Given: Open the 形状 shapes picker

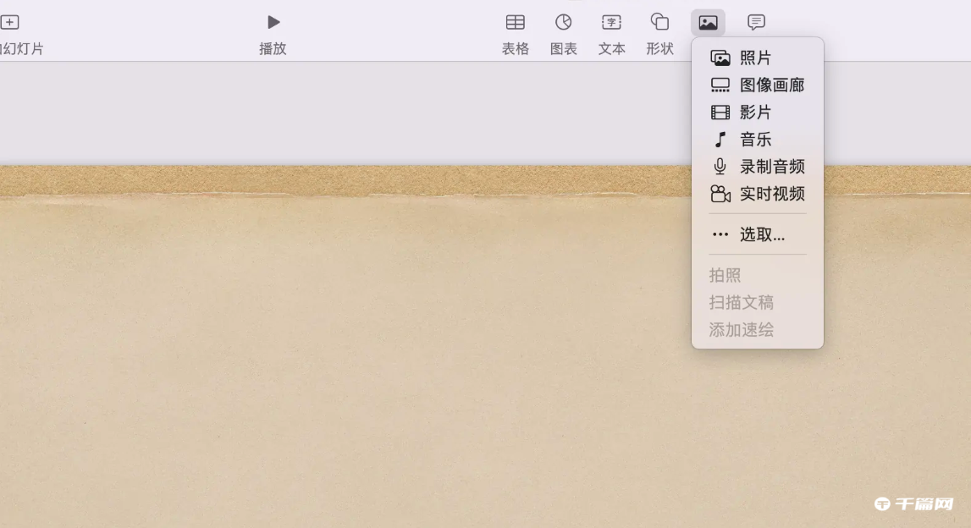Looking at the screenshot, I should pyautogui.click(x=659, y=23).
